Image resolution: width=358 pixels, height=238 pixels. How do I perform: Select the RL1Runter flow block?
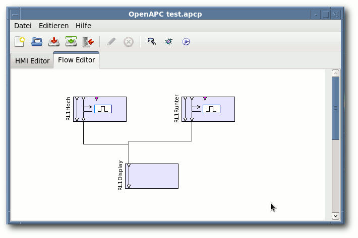(208, 109)
